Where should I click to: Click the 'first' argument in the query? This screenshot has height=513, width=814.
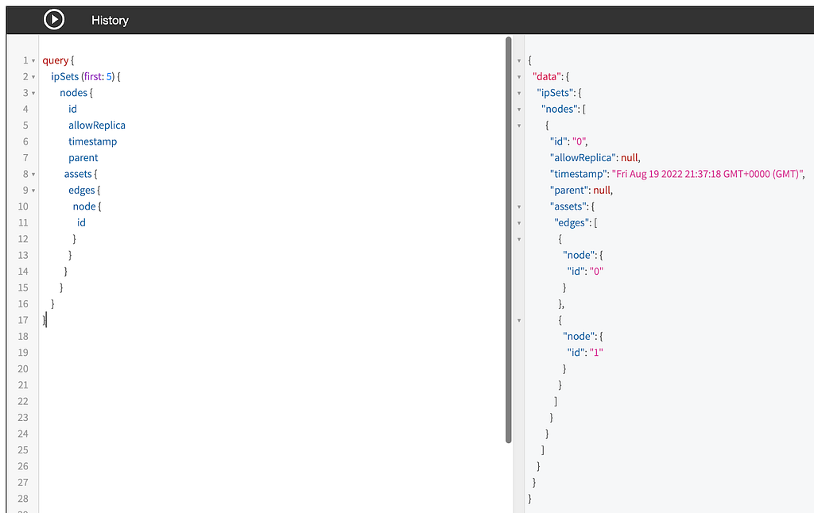(x=93, y=76)
